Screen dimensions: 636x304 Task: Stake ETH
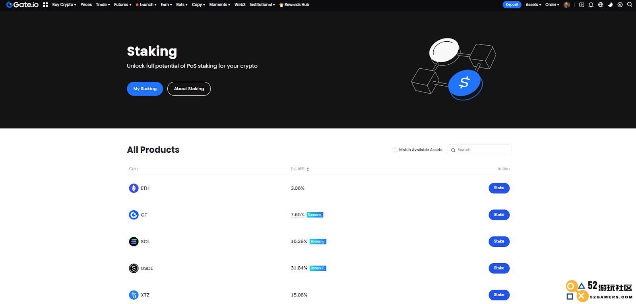tap(499, 188)
